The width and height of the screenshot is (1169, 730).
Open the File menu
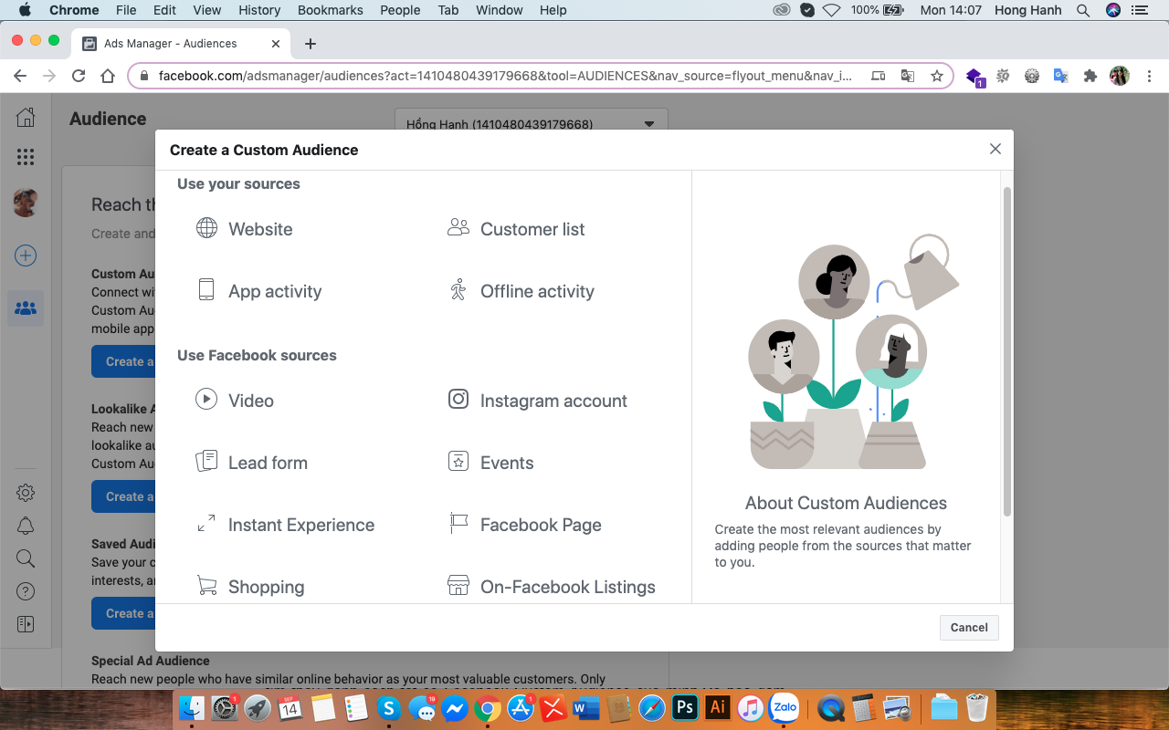(x=126, y=10)
